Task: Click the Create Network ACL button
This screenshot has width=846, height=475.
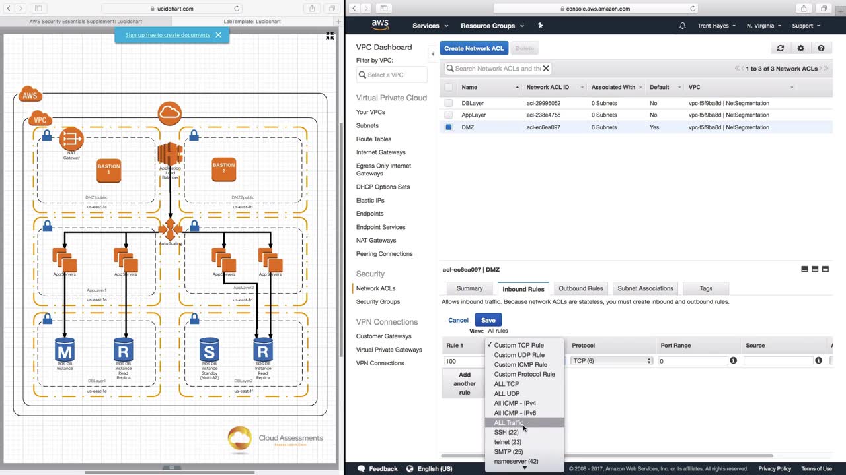Action: coord(474,48)
